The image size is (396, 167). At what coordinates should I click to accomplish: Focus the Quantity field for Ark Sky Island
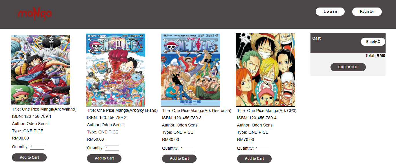112,148
